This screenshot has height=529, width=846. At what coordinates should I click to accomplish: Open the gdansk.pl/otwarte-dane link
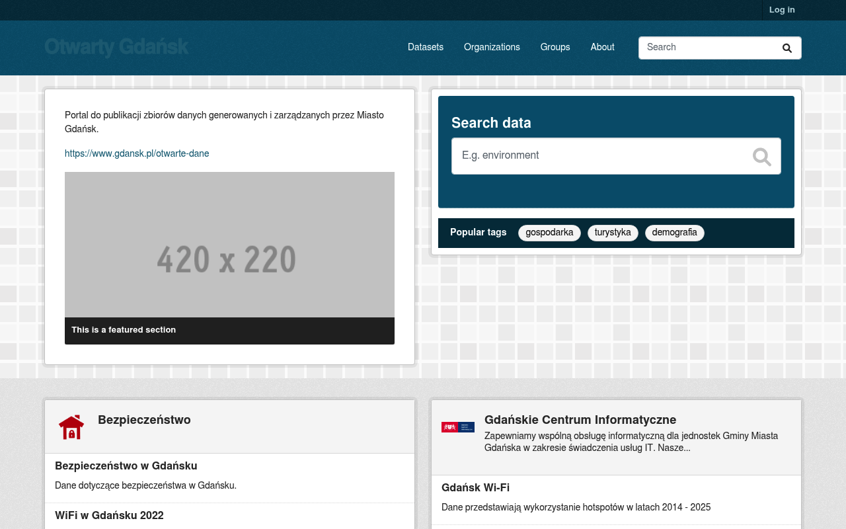[137, 154]
